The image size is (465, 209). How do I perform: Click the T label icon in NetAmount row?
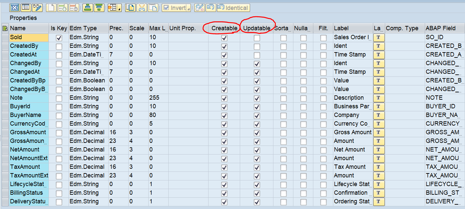coord(379,150)
